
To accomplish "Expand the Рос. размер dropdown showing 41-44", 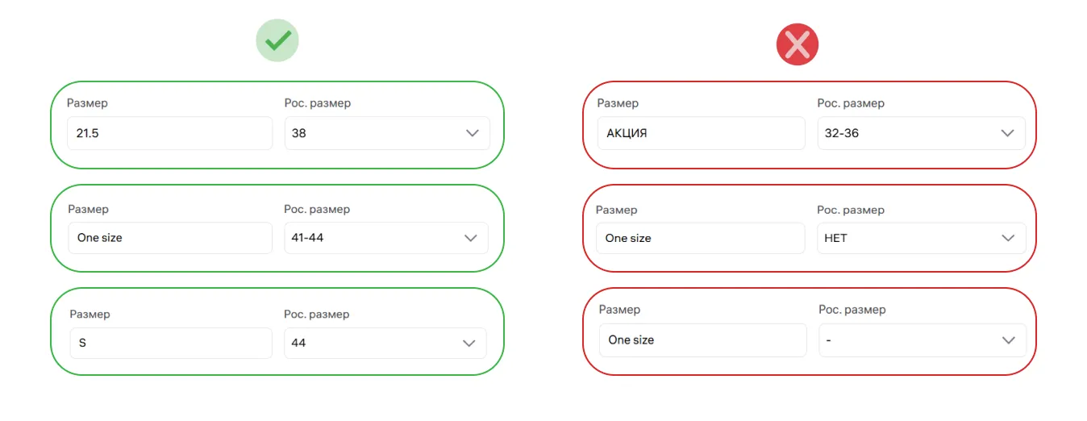I will [375, 238].
